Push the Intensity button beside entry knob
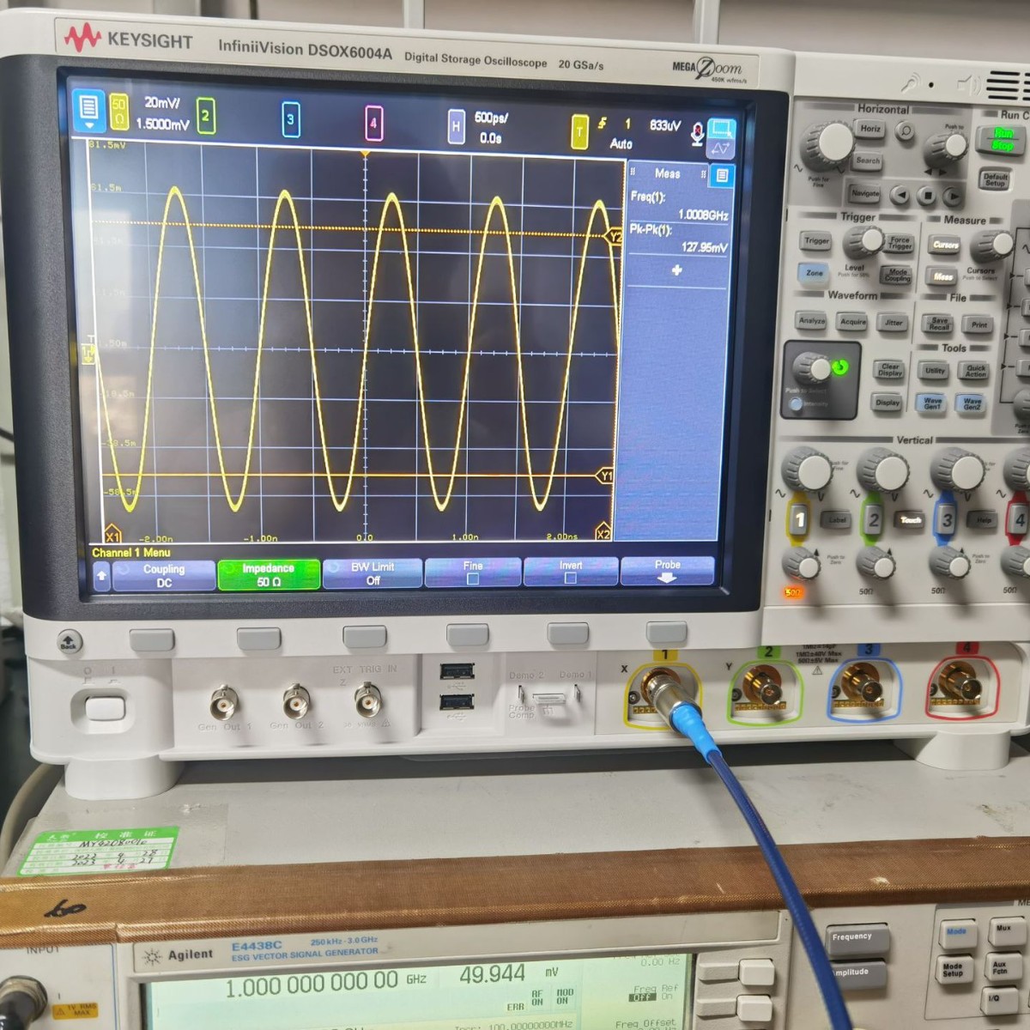Screen dimensions: 1030x1030 point(797,404)
